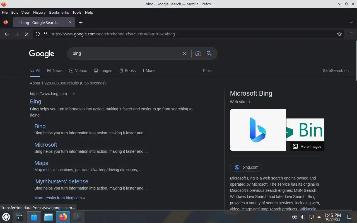The height and width of the screenshot is (223, 357).
Task: Open 'Mythbusters' defense sitelink
Action: pyautogui.click(x=61, y=181)
